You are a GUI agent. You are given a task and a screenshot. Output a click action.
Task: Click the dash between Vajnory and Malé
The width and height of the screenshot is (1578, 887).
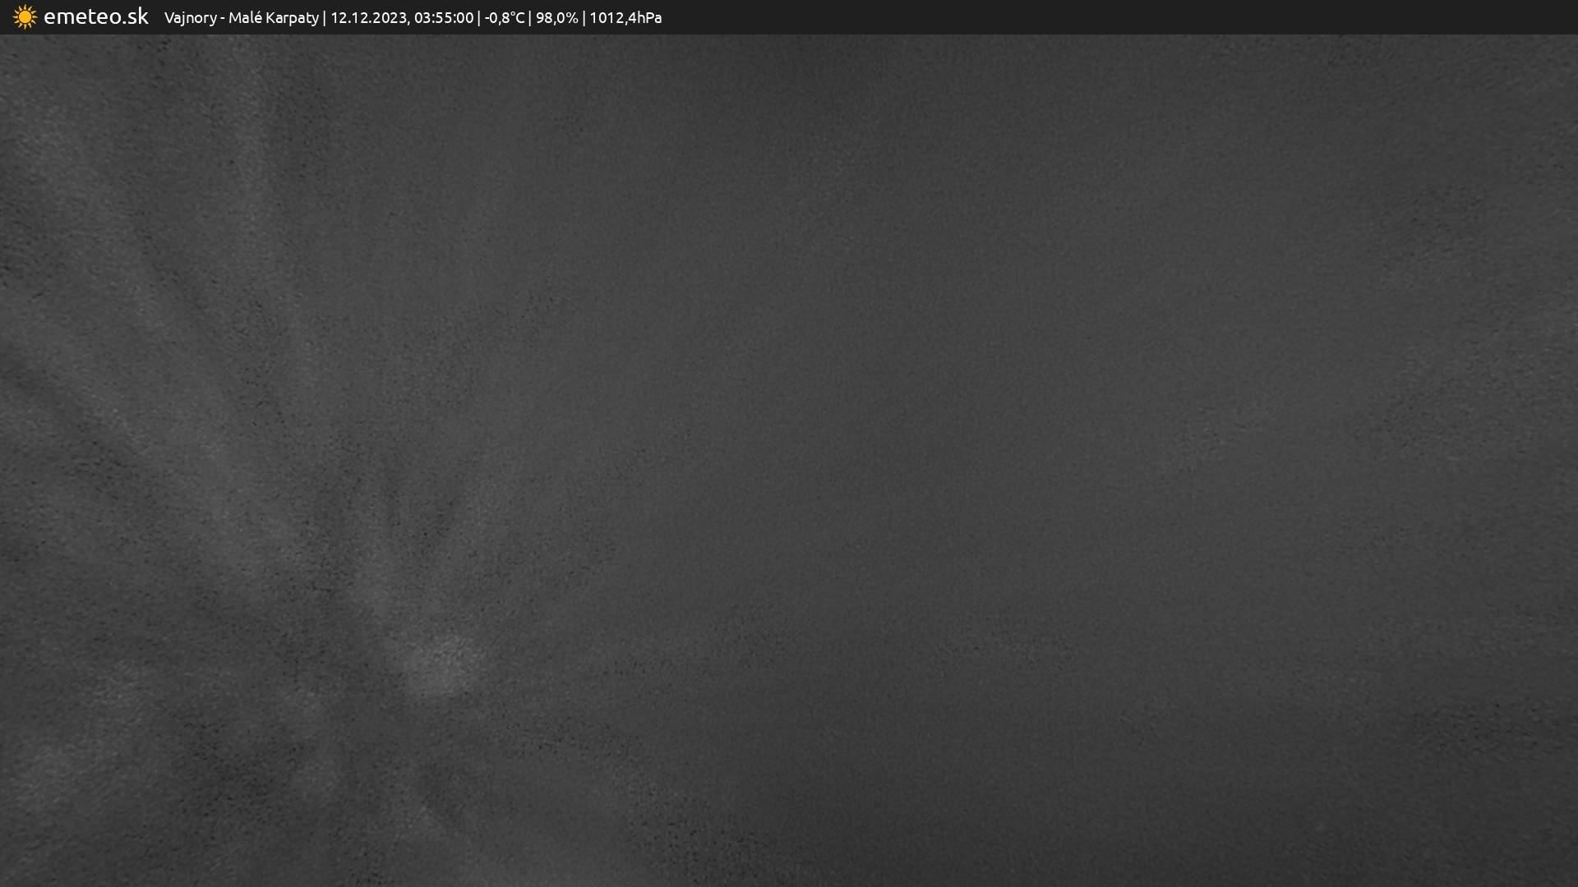[223, 17]
